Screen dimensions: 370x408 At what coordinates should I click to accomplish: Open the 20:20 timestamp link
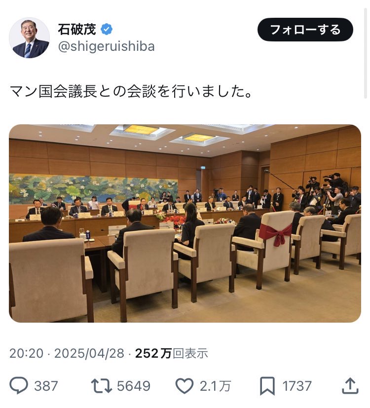[26, 353]
